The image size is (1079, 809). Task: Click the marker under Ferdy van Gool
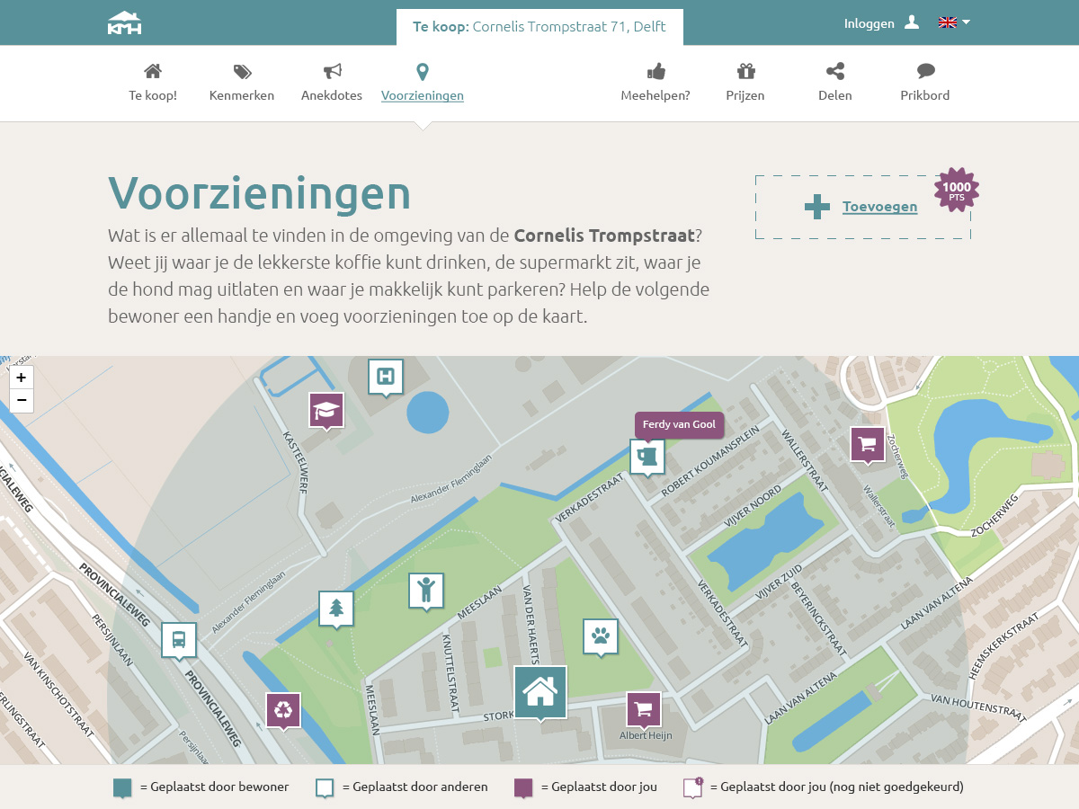pyautogui.click(x=647, y=458)
